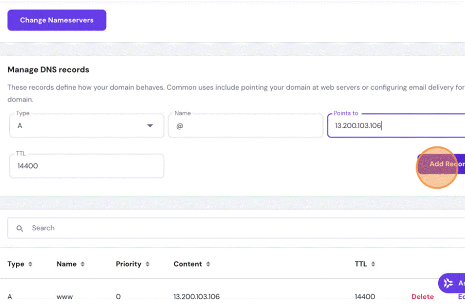Click the magnifying glass search icon
The image size is (465, 304).
pos(20,228)
